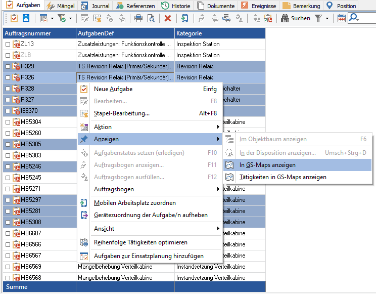This screenshot has width=376, height=296.
Task: Click the edit task toolbar icon
Action: [x=84, y=18]
